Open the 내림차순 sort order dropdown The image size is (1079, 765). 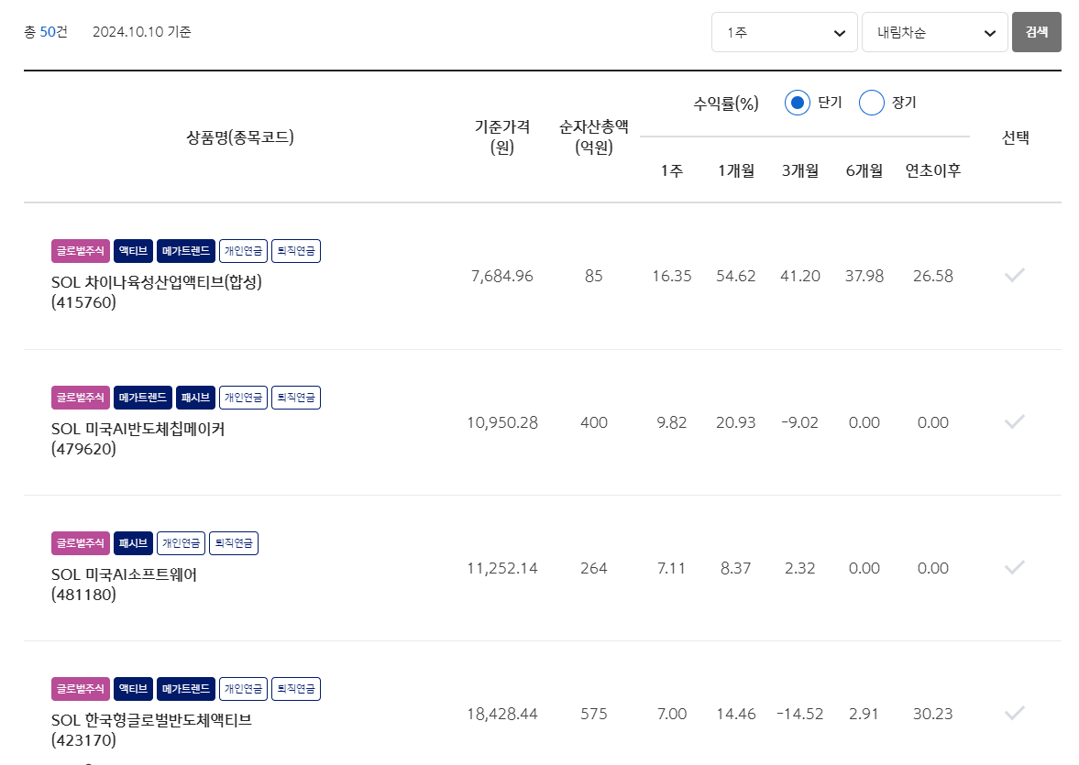pos(934,32)
